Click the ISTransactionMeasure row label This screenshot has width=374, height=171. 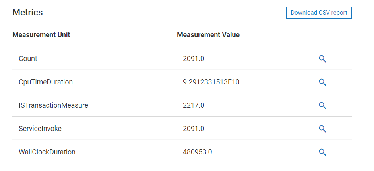coord(53,105)
